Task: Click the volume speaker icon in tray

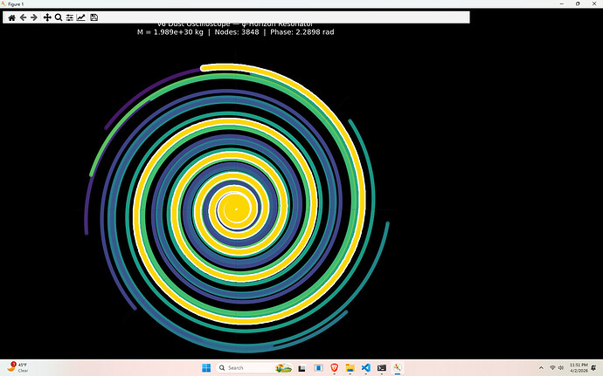Action: [x=561, y=367]
